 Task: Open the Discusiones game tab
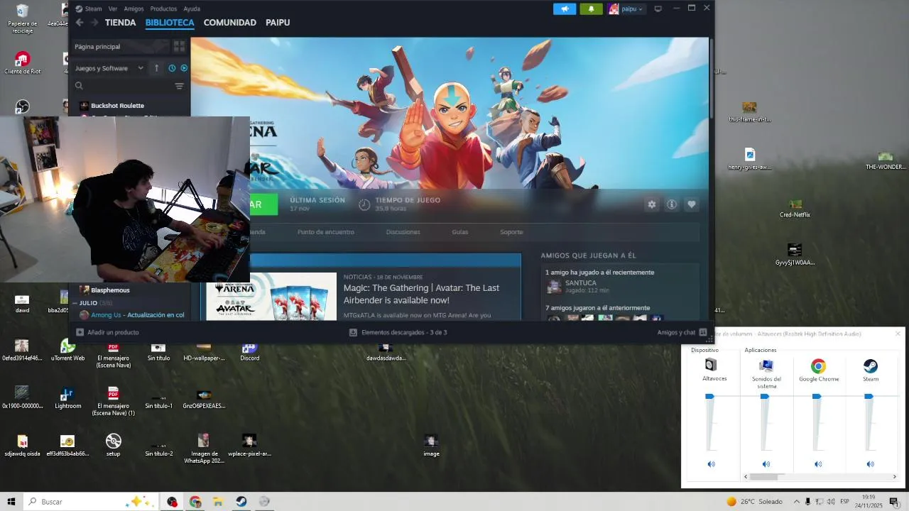[403, 232]
